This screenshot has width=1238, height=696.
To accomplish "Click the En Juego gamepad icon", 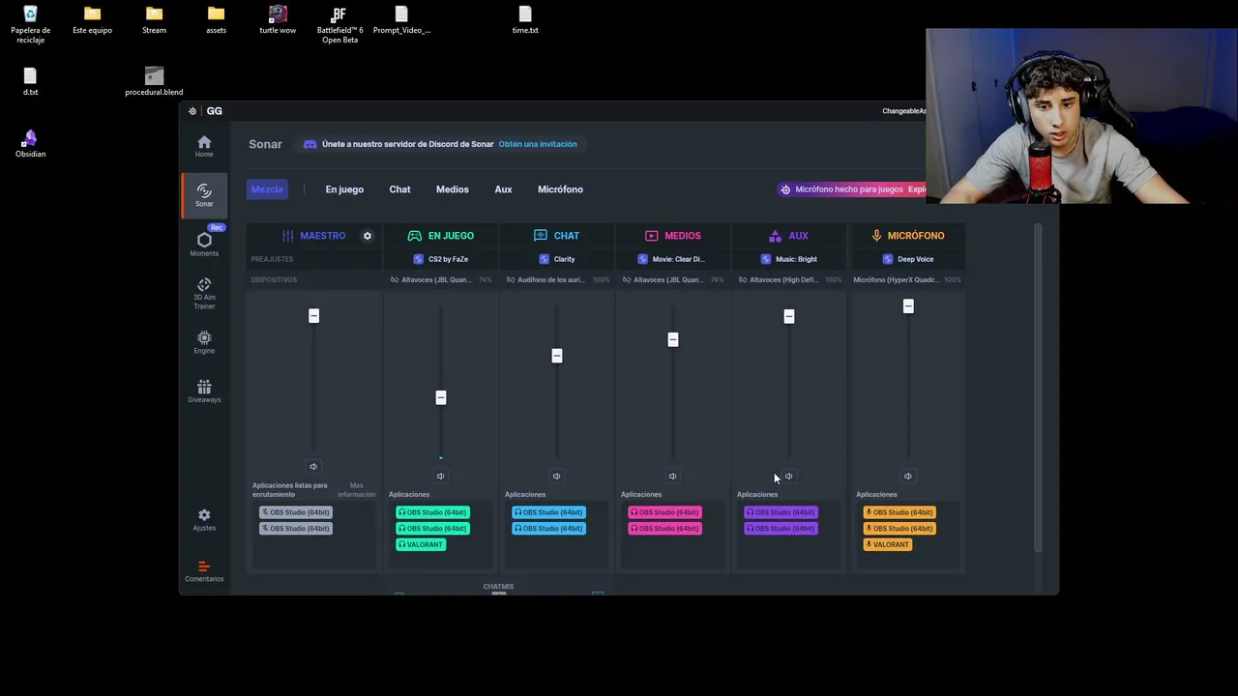I will pyautogui.click(x=414, y=236).
